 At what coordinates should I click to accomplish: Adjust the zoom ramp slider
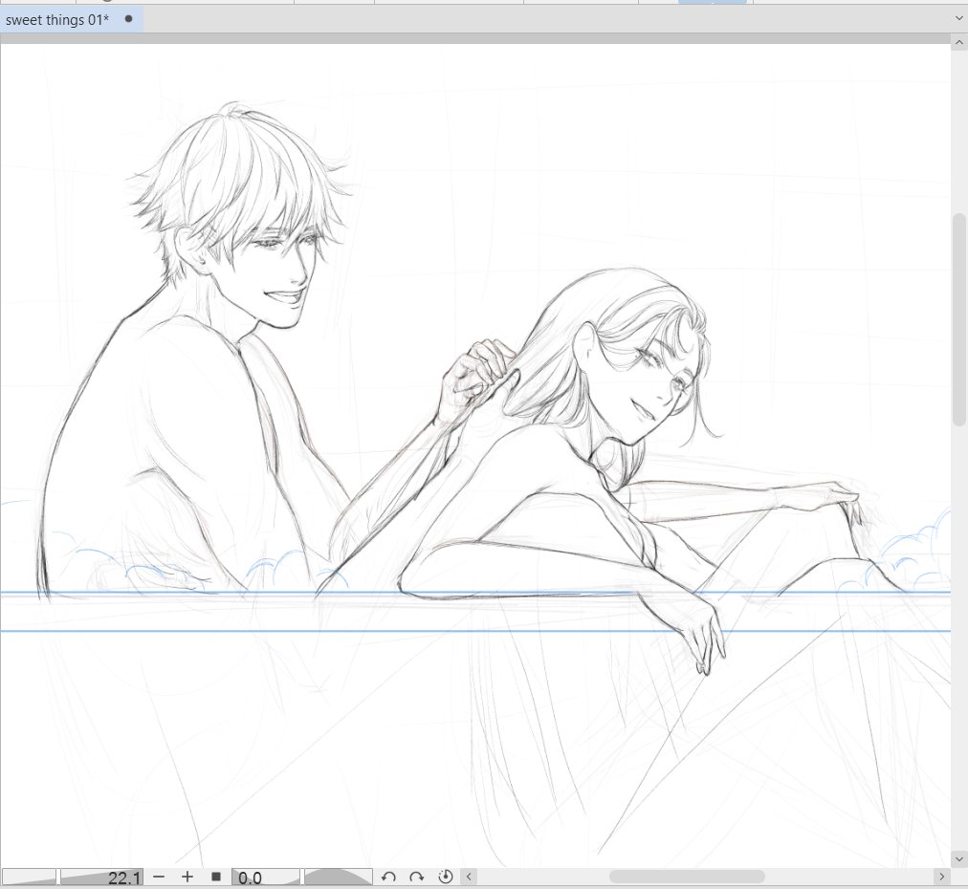[29, 876]
